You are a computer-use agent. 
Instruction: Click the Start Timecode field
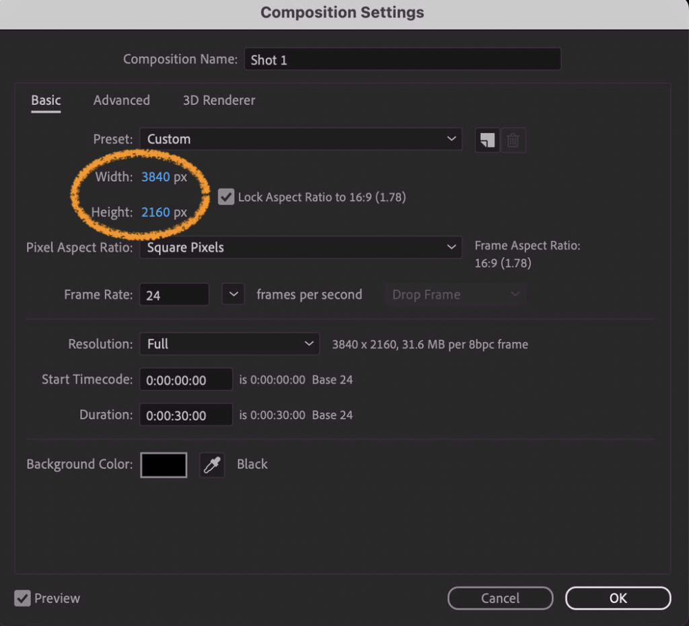coord(186,380)
